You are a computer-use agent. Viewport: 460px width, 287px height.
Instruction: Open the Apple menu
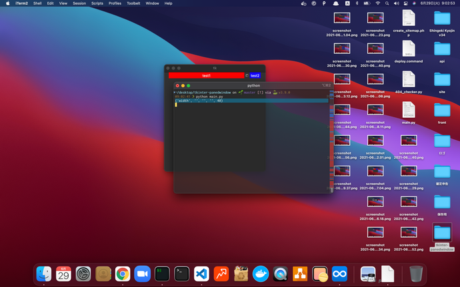coord(7,3)
